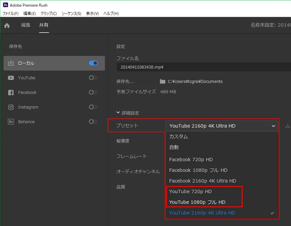Select the ローカル destination row
Viewport: 291px width, 226px height.
54,63
